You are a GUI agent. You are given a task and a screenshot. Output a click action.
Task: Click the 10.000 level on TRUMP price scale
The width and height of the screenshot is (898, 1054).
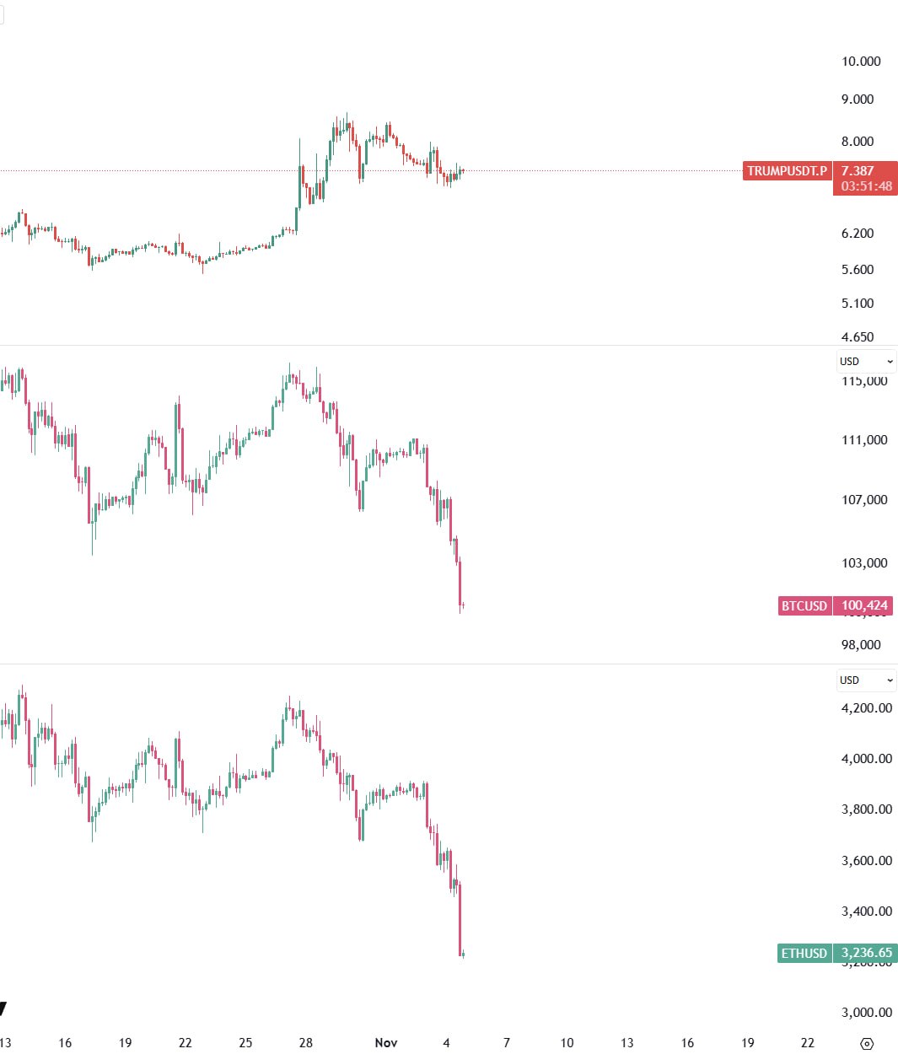tap(861, 62)
